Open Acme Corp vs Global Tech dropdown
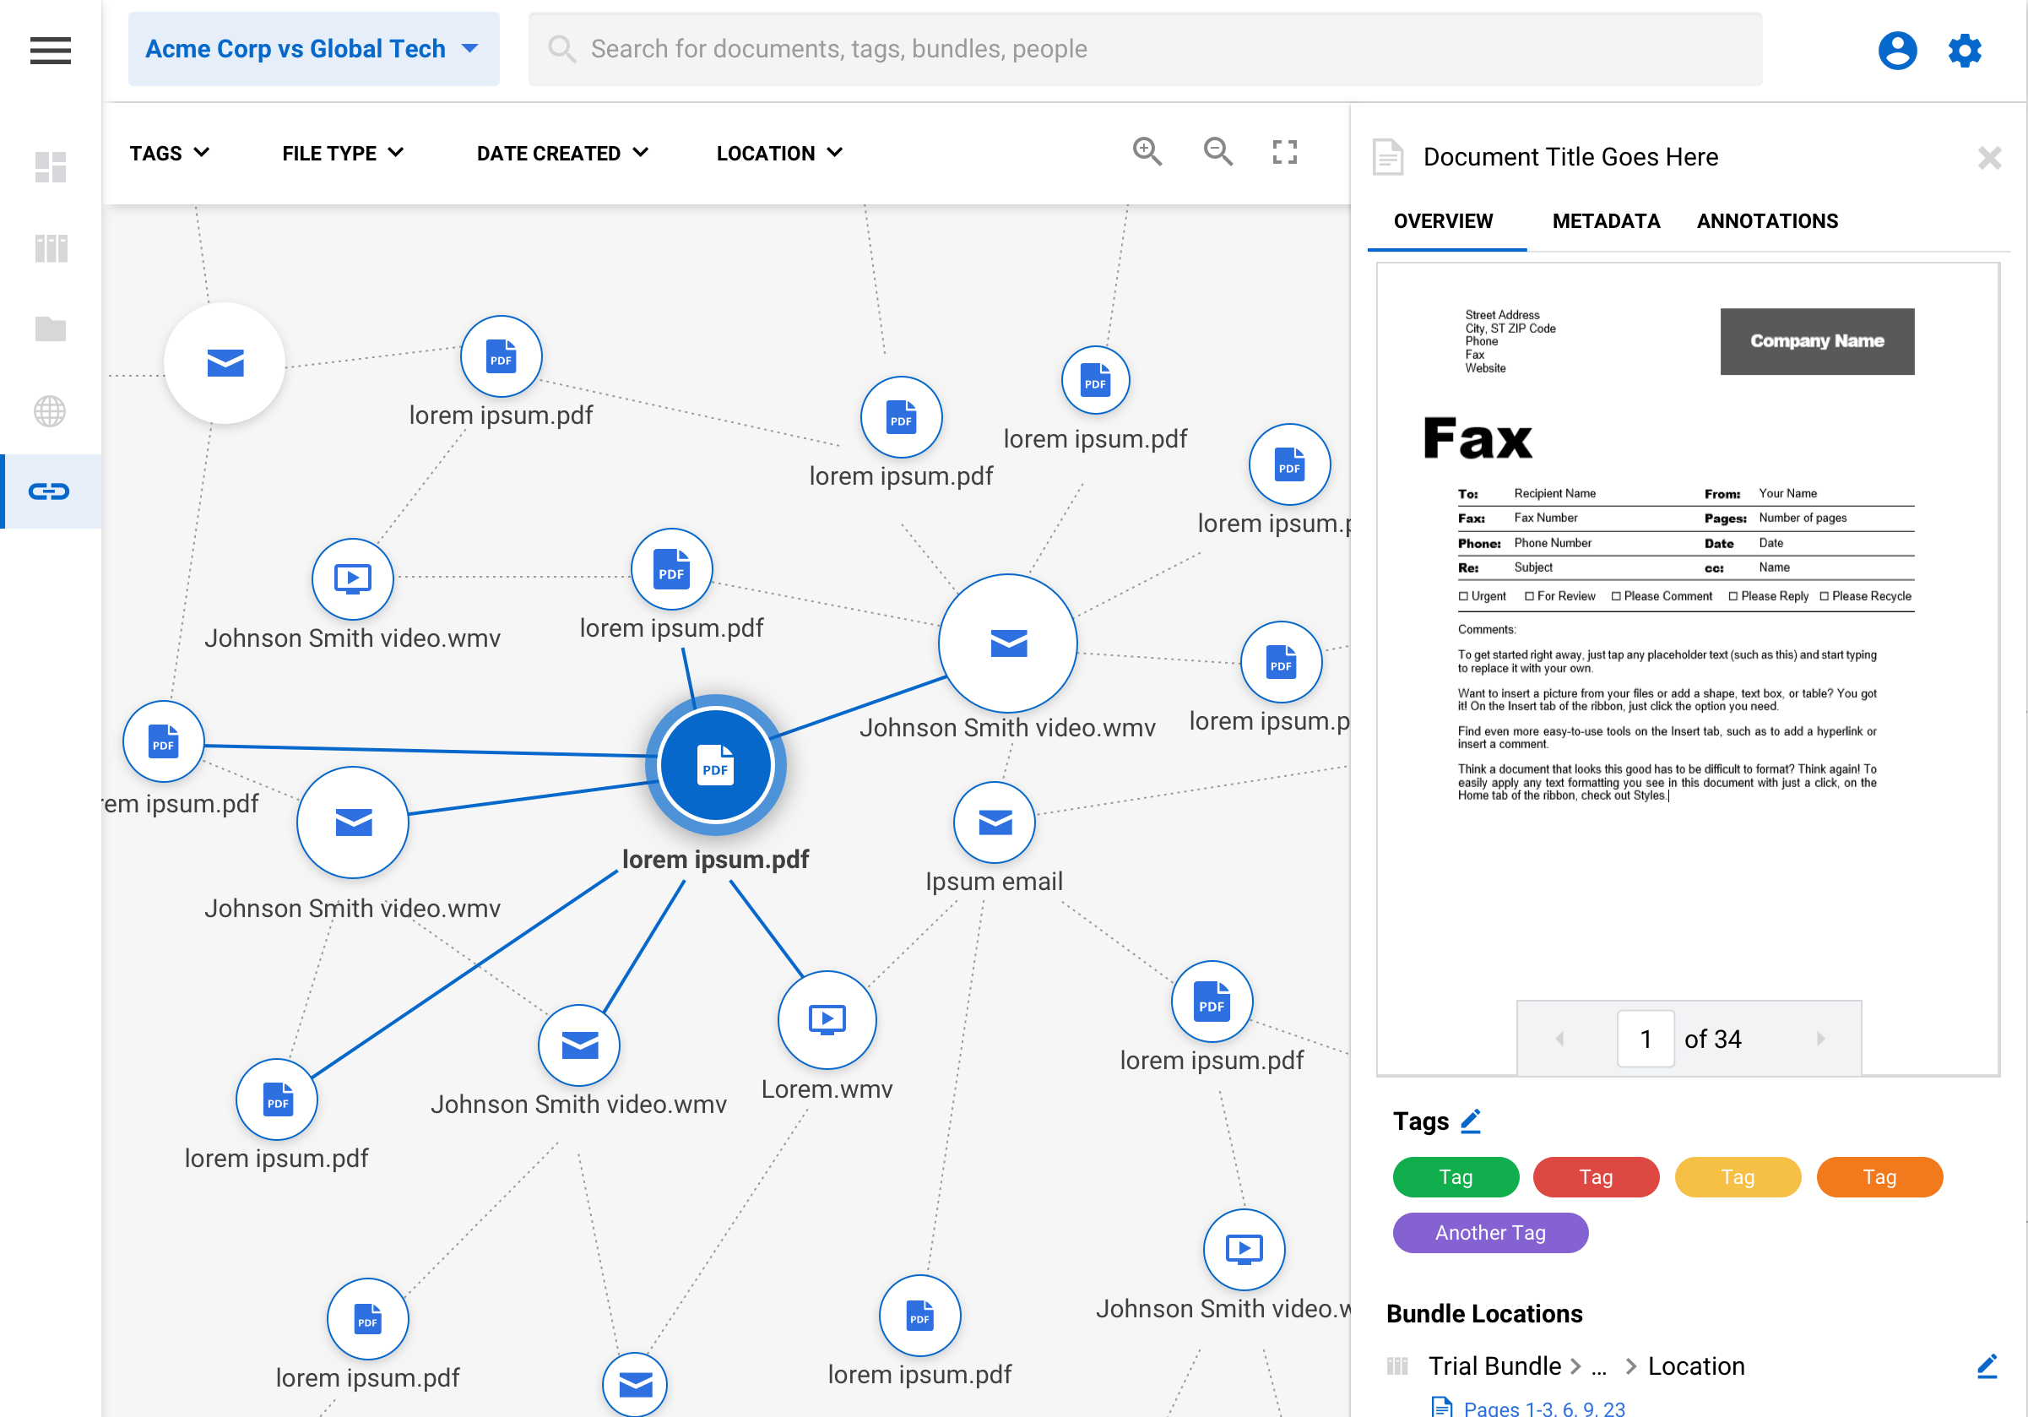Screen dimensions: 2028x1417 [312, 50]
